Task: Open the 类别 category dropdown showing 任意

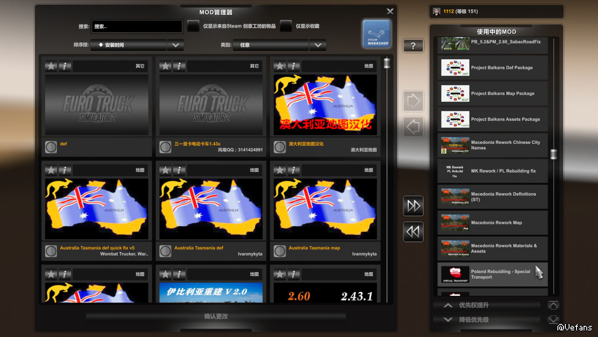Action: (x=280, y=45)
